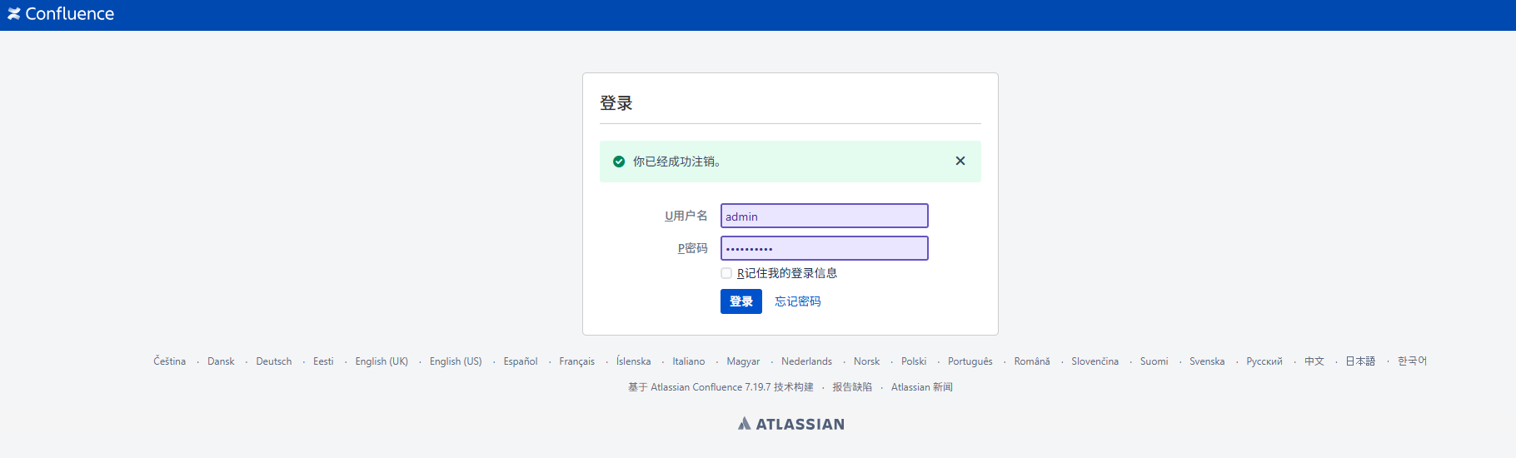The image size is (1516, 458).
Task: Select English (UK) language
Action: [381, 361]
